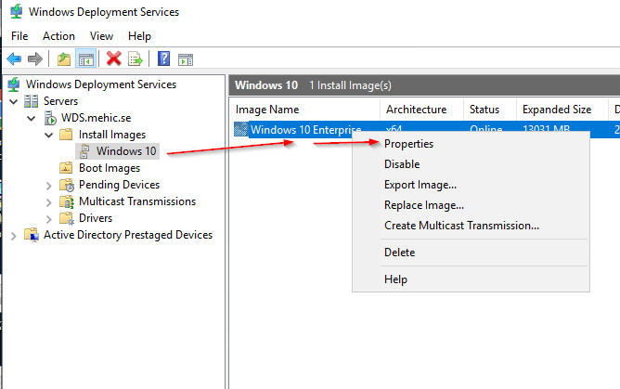Expand the Multicast Transmissions node
Viewport: 620px width, 389px height.
[49, 201]
